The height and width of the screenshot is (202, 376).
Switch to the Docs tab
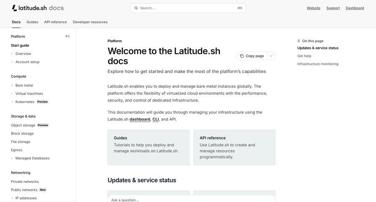pyautogui.click(x=16, y=22)
